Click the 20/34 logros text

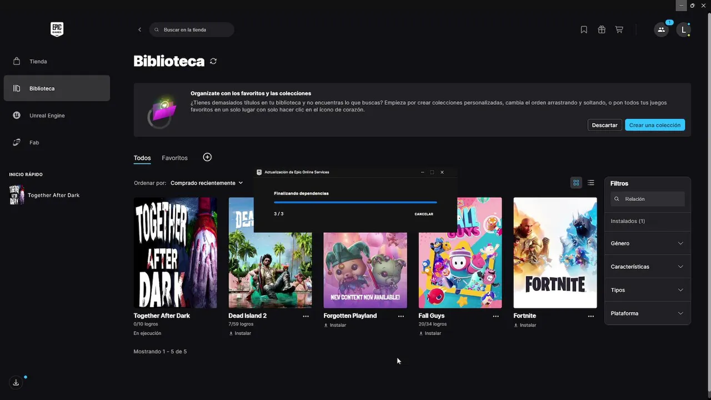(433, 324)
